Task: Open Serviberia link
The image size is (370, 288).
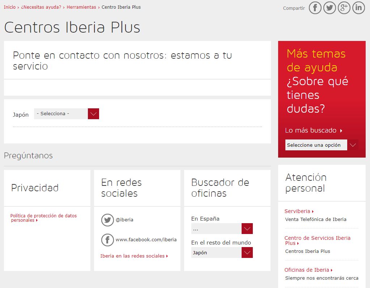Action: [x=299, y=211]
